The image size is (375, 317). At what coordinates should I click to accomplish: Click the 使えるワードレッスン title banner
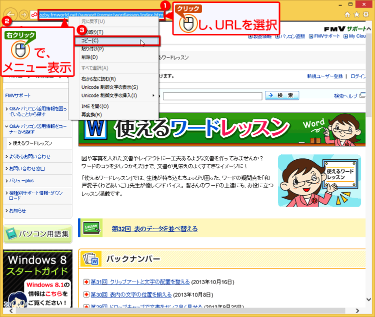[222, 129]
